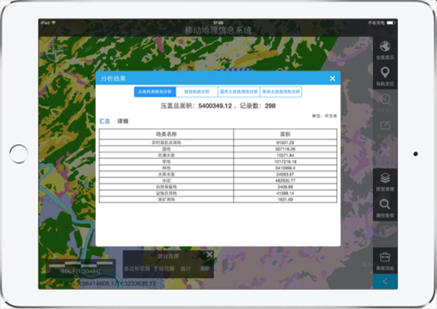Click the 多边形范围 button
The height and width of the screenshot is (309, 437).
pos(137,268)
